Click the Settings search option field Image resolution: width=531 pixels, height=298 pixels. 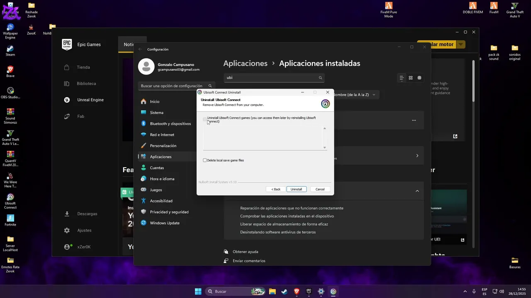[x=177, y=86]
